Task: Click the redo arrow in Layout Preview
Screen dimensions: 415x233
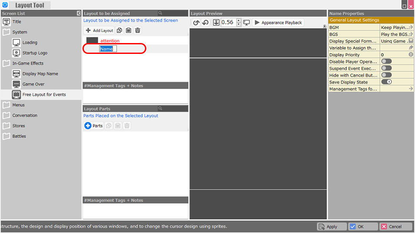Action: [205, 23]
